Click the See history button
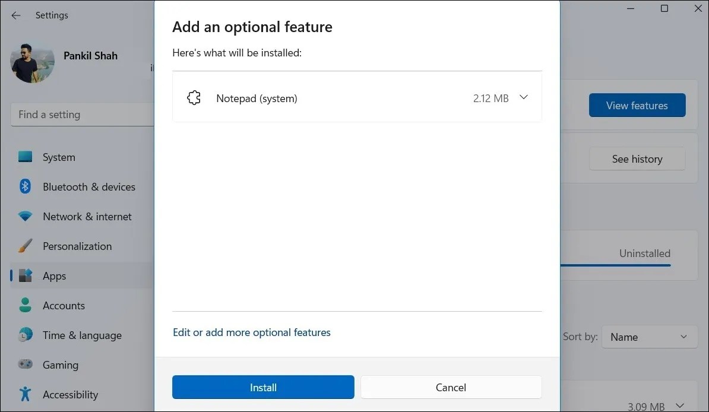The image size is (709, 412). [637, 159]
